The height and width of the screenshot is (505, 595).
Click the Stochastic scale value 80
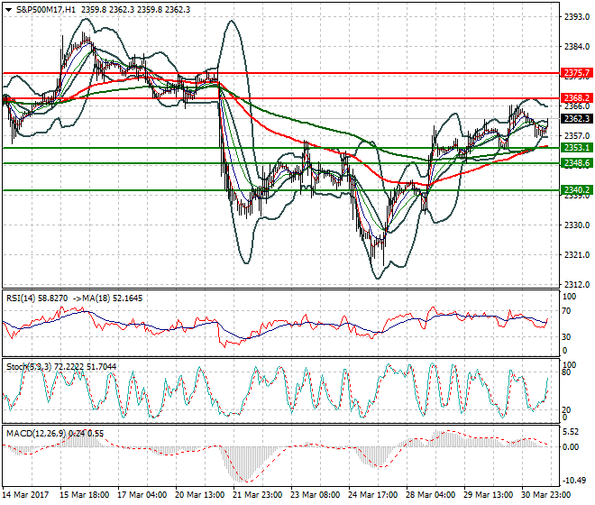(566, 372)
